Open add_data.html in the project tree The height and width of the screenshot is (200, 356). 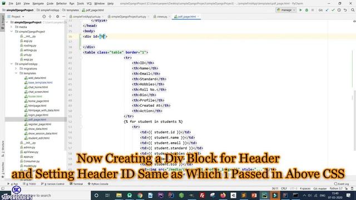[x=37, y=78]
